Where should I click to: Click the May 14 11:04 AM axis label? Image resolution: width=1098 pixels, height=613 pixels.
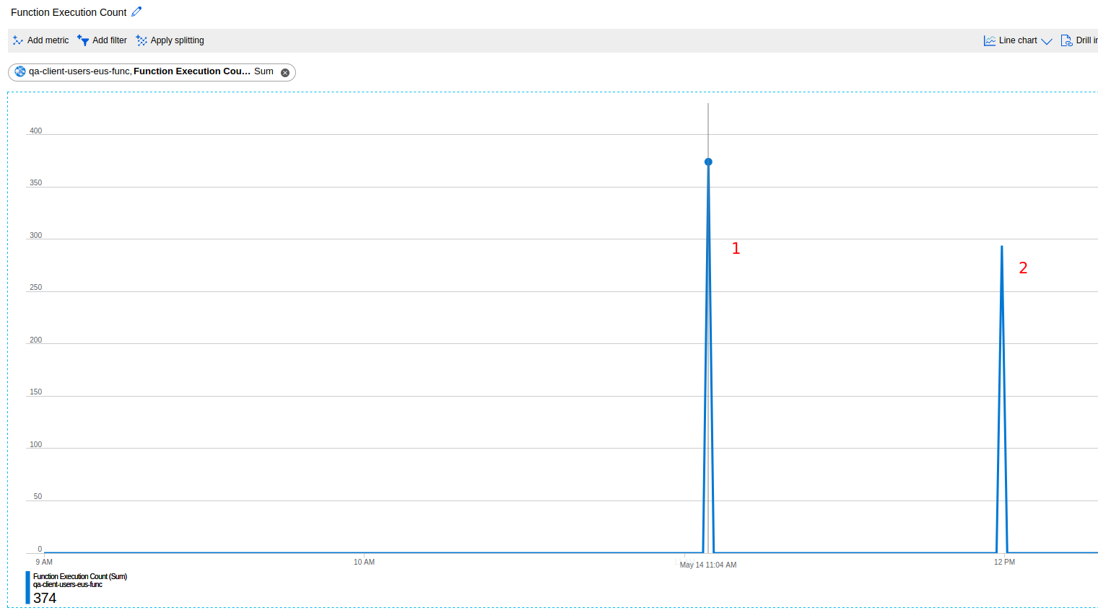(x=708, y=565)
